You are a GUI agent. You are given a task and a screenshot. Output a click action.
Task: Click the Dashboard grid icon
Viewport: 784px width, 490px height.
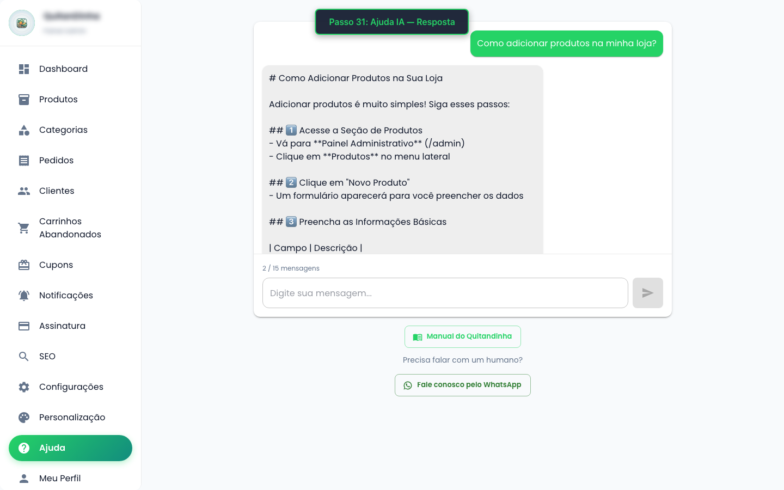[24, 69]
